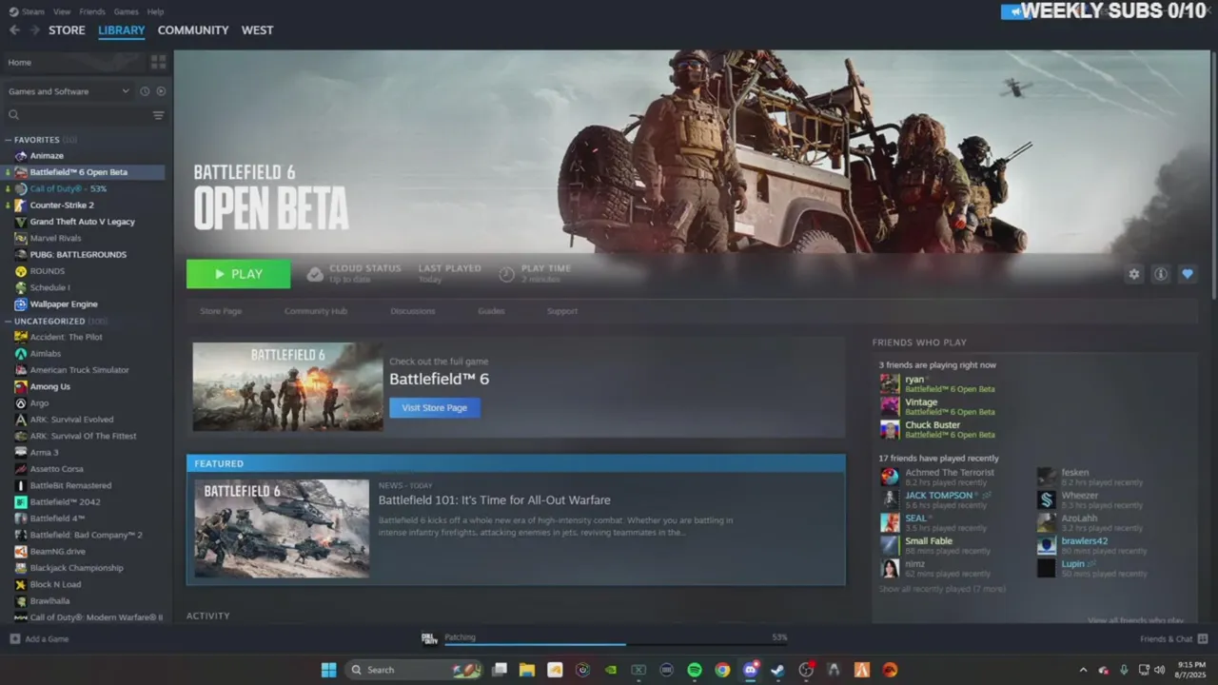Collapse the UNCATEGORIZED category
1218x685 pixels.
tap(8, 322)
